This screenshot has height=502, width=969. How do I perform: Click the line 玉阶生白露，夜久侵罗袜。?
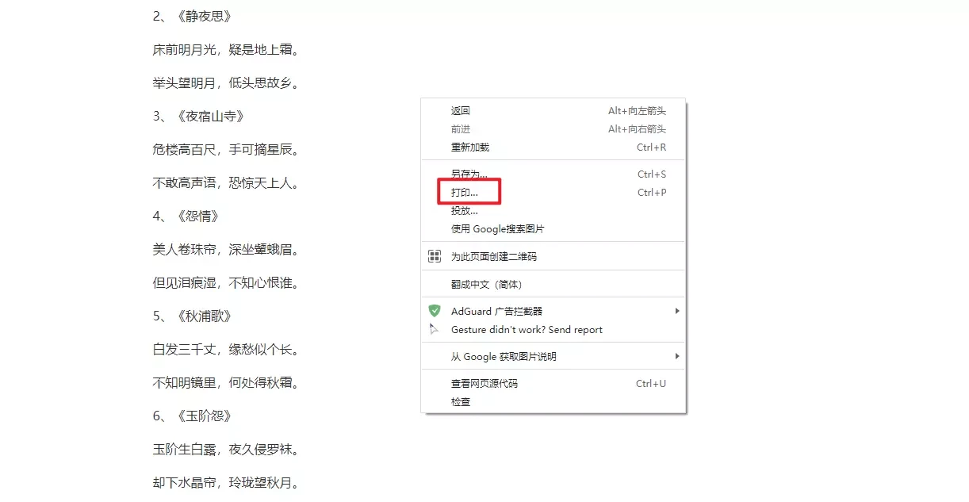[x=228, y=449]
